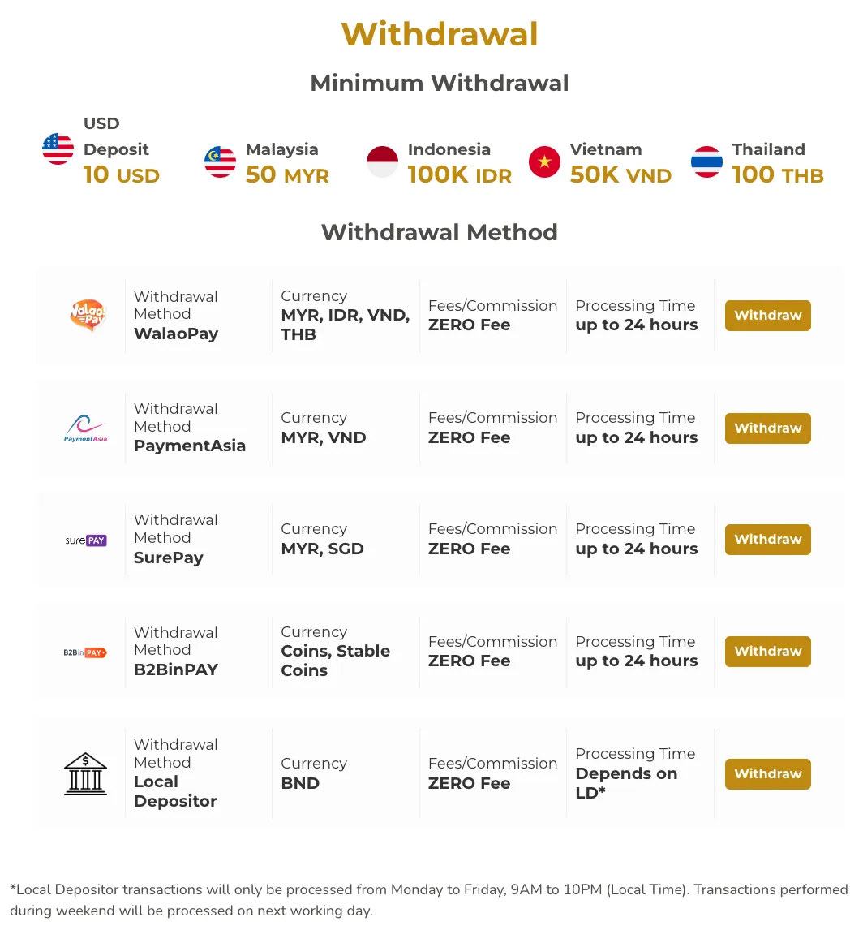Click the Local Depositor bank icon

click(x=85, y=774)
